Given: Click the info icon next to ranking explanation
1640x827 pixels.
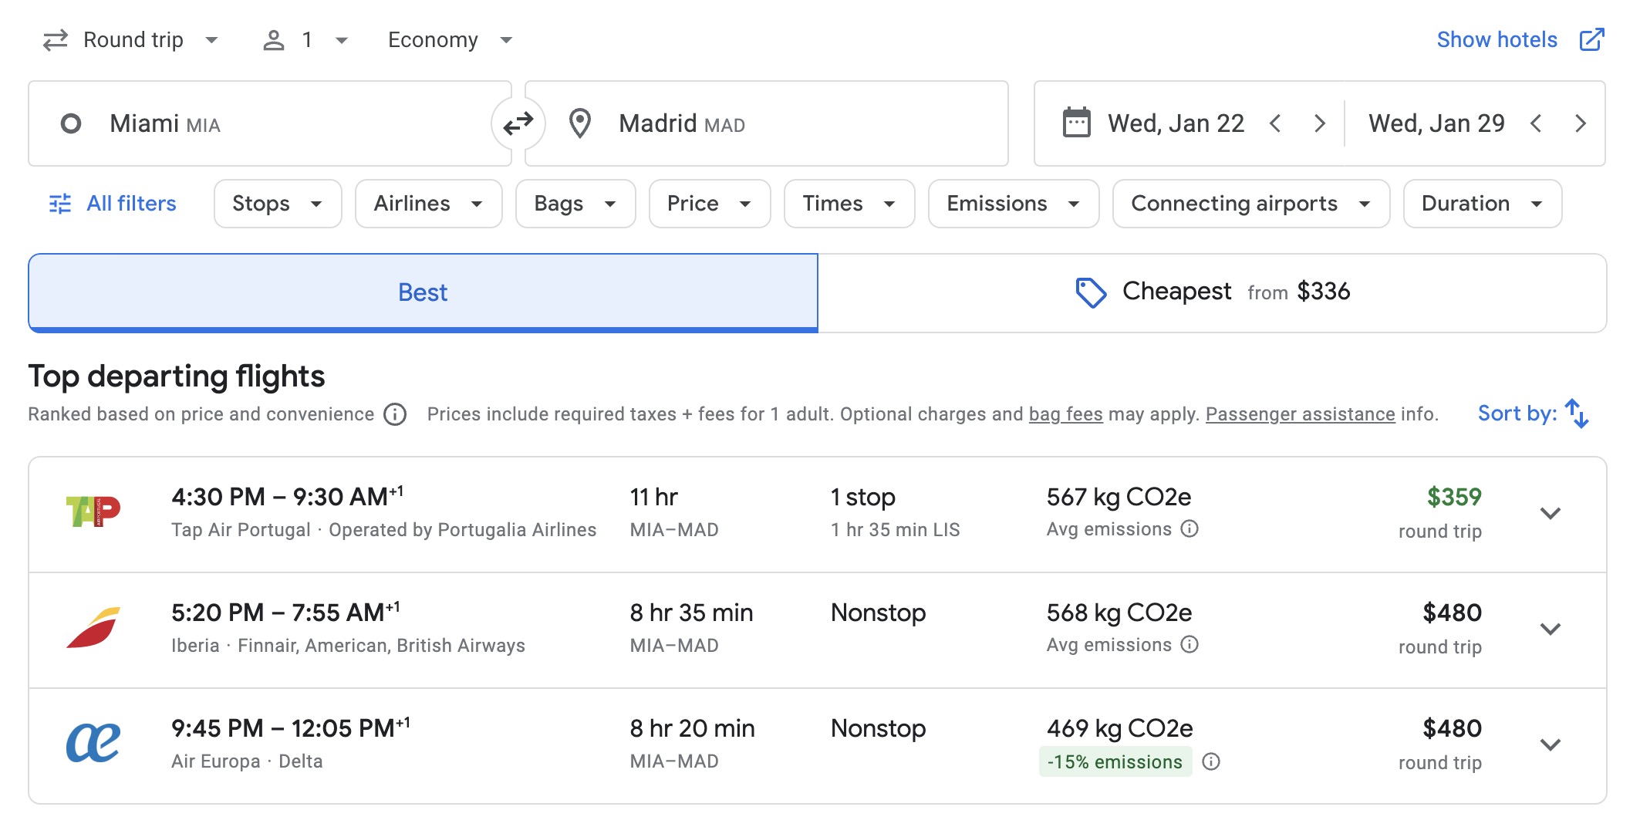Looking at the screenshot, I should tap(393, 414).
